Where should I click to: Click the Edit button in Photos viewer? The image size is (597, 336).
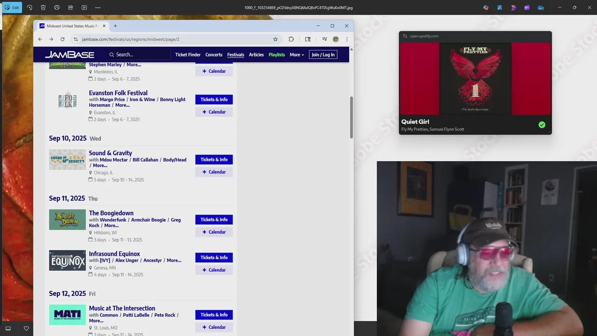pyautogui.click(x=12, y=7)
